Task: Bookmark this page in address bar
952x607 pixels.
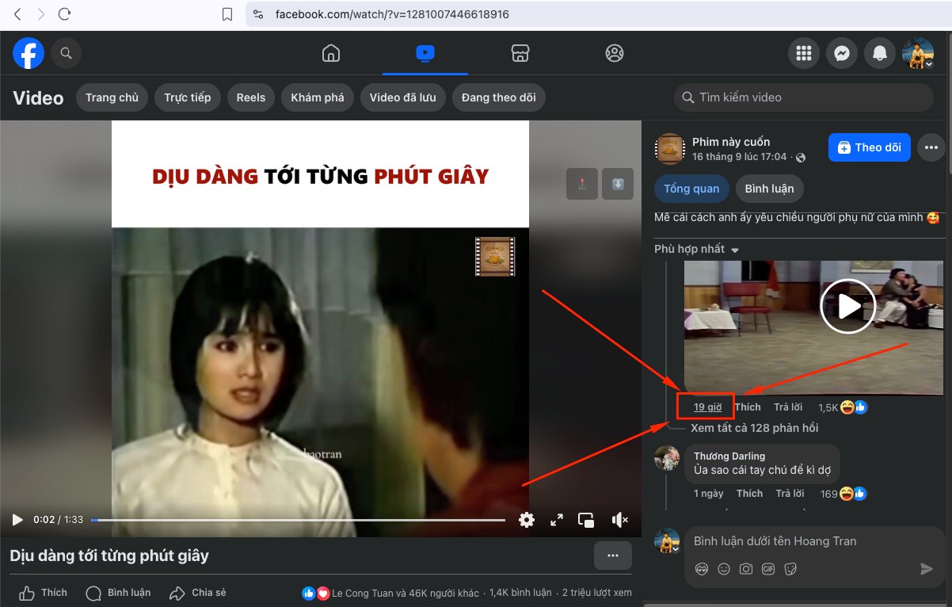Action: (227, 14)
